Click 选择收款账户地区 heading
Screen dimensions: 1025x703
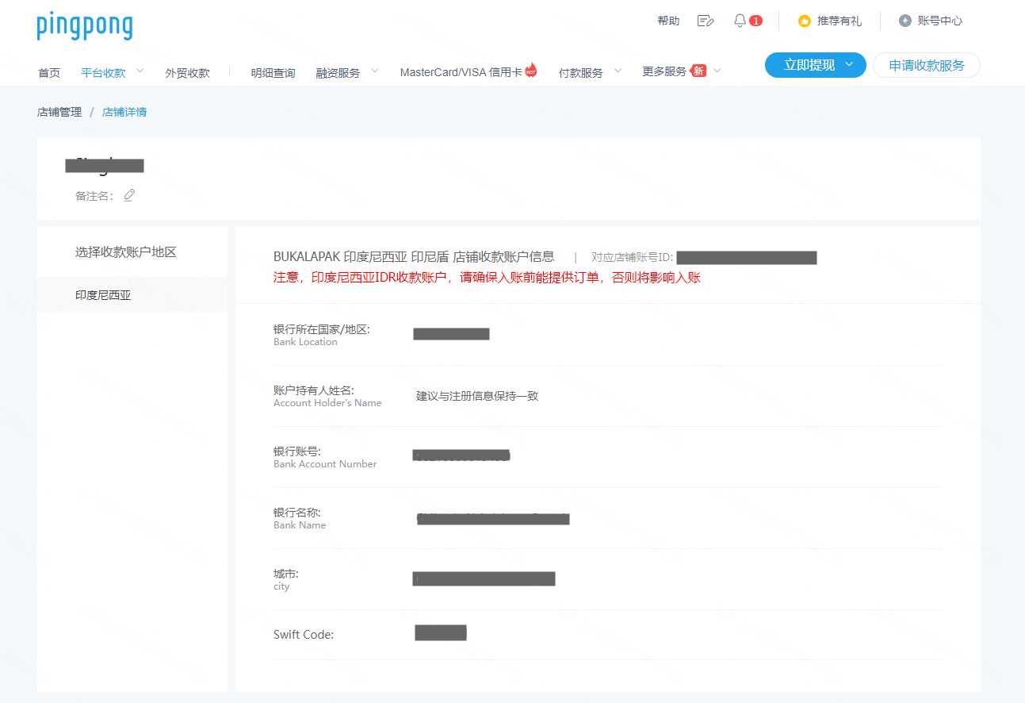(126, 252)
